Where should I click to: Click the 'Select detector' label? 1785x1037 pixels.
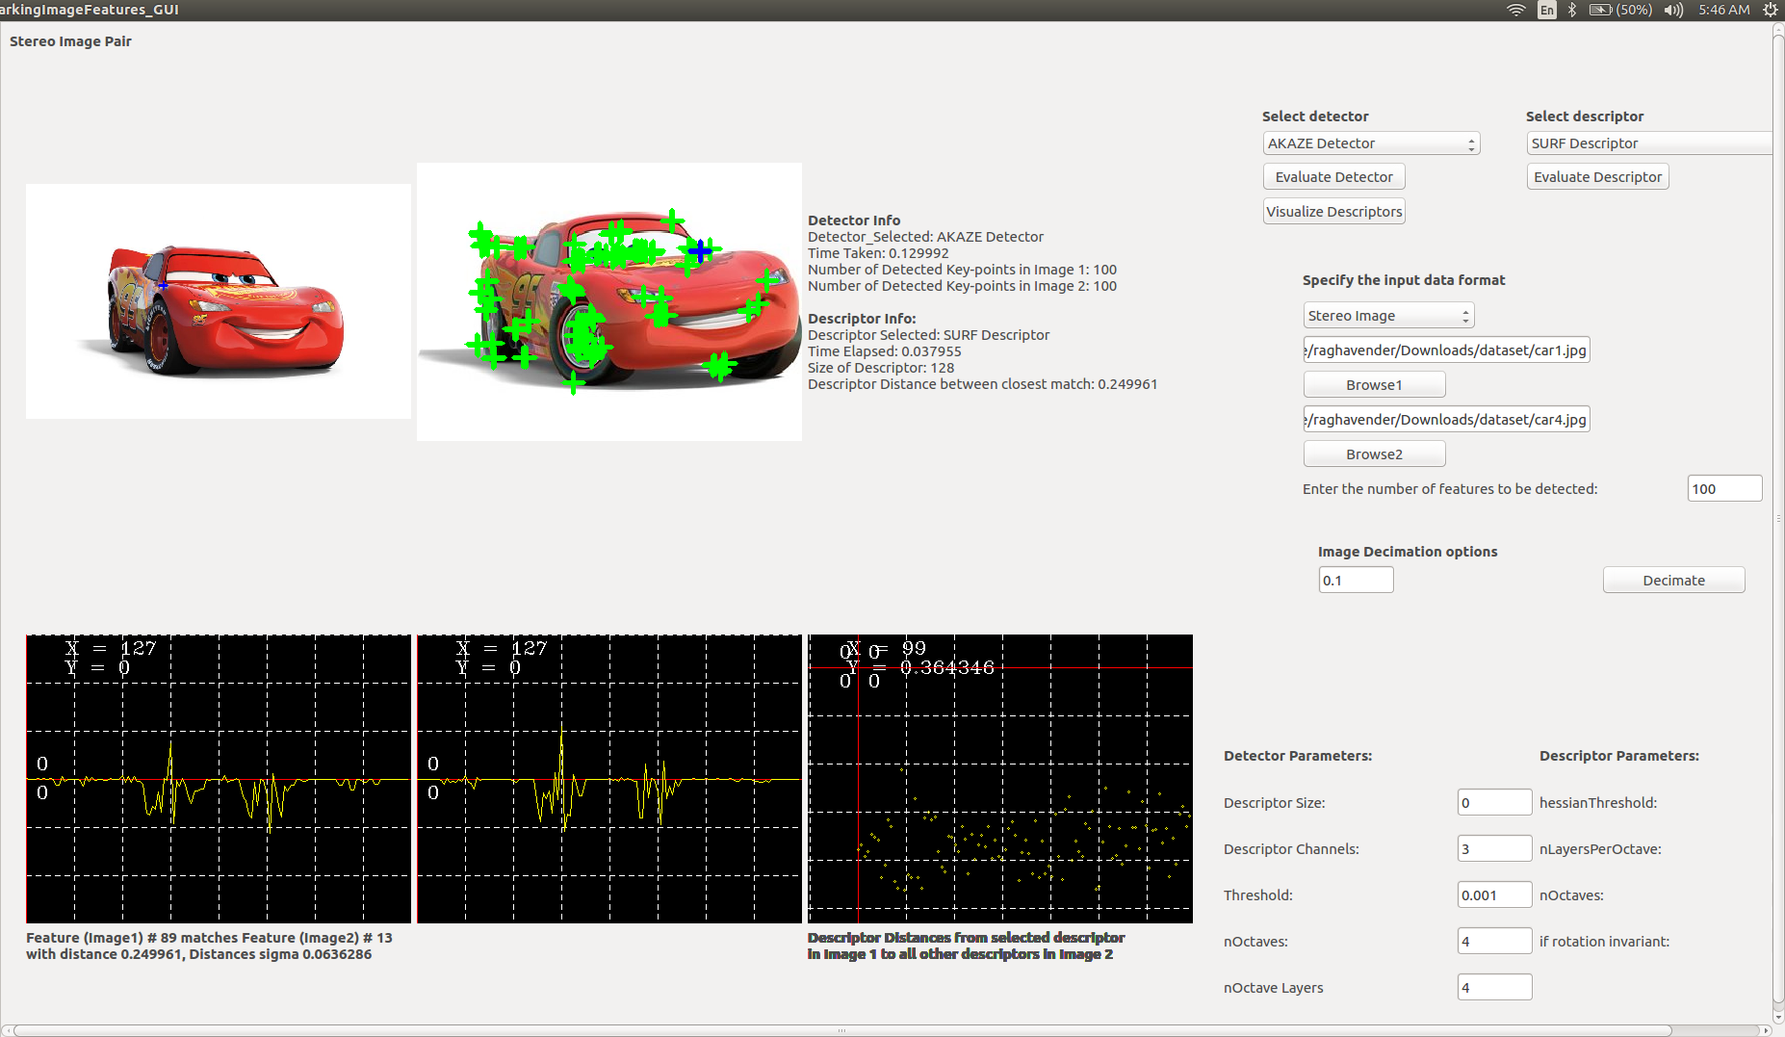click(1315, 117)
